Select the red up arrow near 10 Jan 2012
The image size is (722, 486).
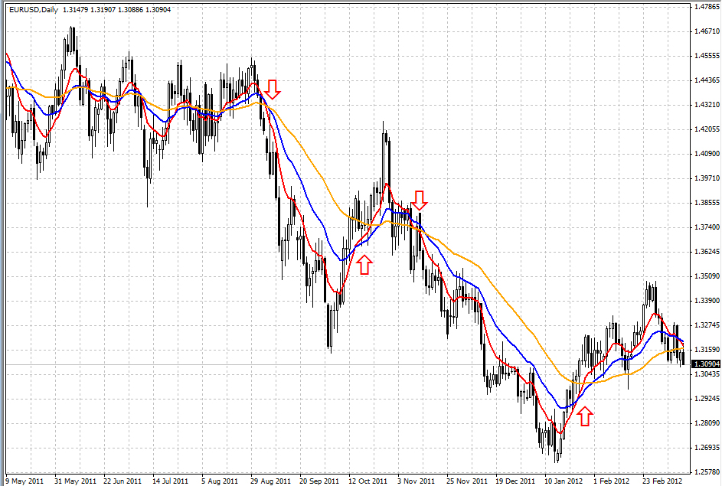tap(585, 416)
